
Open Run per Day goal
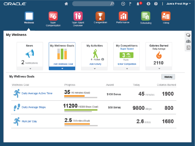click(x=29, y=121)
